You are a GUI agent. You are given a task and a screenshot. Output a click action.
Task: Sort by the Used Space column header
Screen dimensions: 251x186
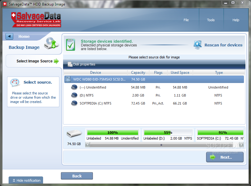[x=180, y=73]
